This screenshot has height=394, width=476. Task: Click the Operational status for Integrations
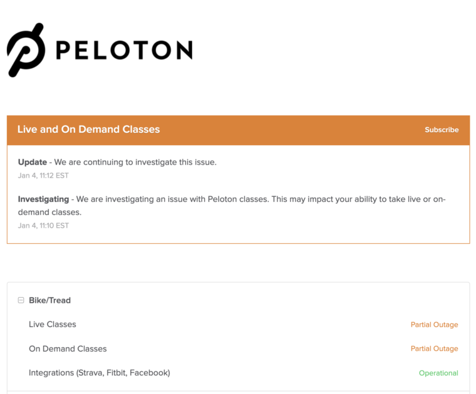click(438, 373)
